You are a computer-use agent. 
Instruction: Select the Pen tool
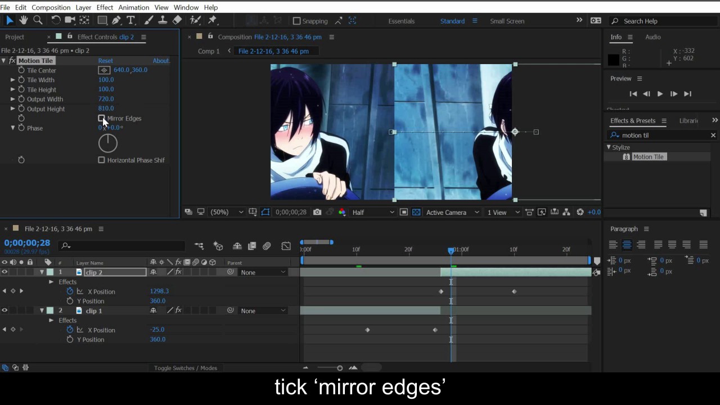pyautogui.click(x=116, y=20)
